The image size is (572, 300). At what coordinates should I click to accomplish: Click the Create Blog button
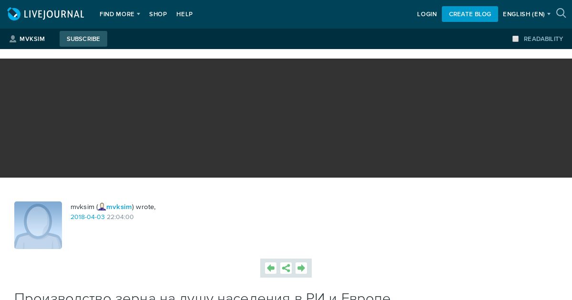[x=470, y=14]
